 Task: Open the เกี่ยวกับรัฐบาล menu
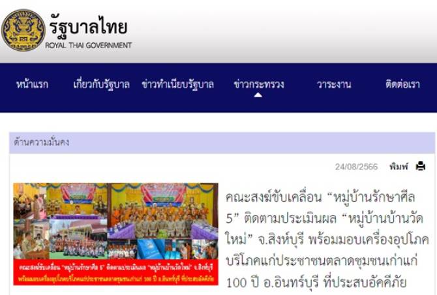coord(102,84)
